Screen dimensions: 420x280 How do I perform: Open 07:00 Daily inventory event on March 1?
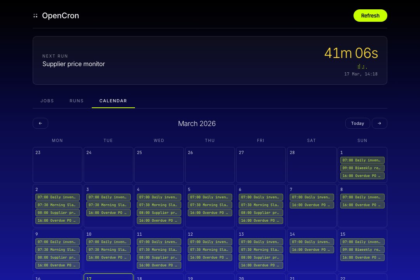362,160
